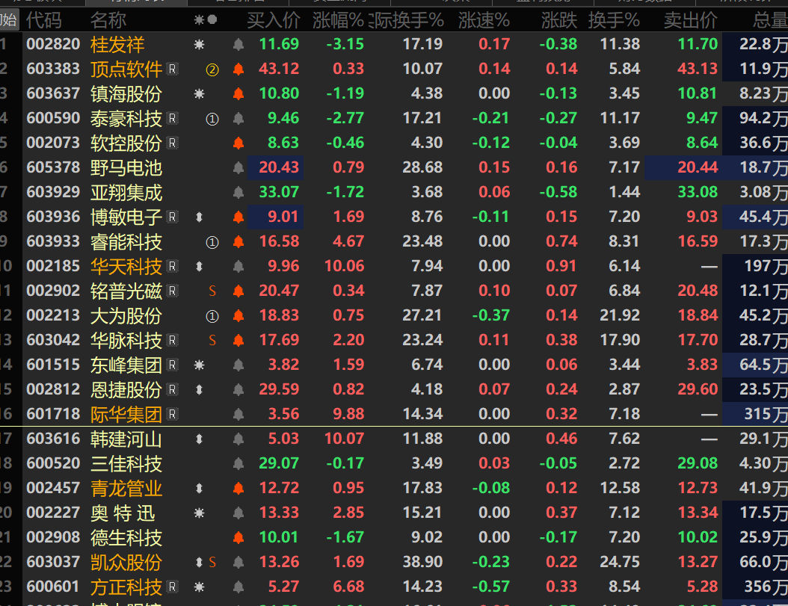Click the orange bell for 博敏电子
This screenshot has height=606, width=788.
tap(238, 217)
